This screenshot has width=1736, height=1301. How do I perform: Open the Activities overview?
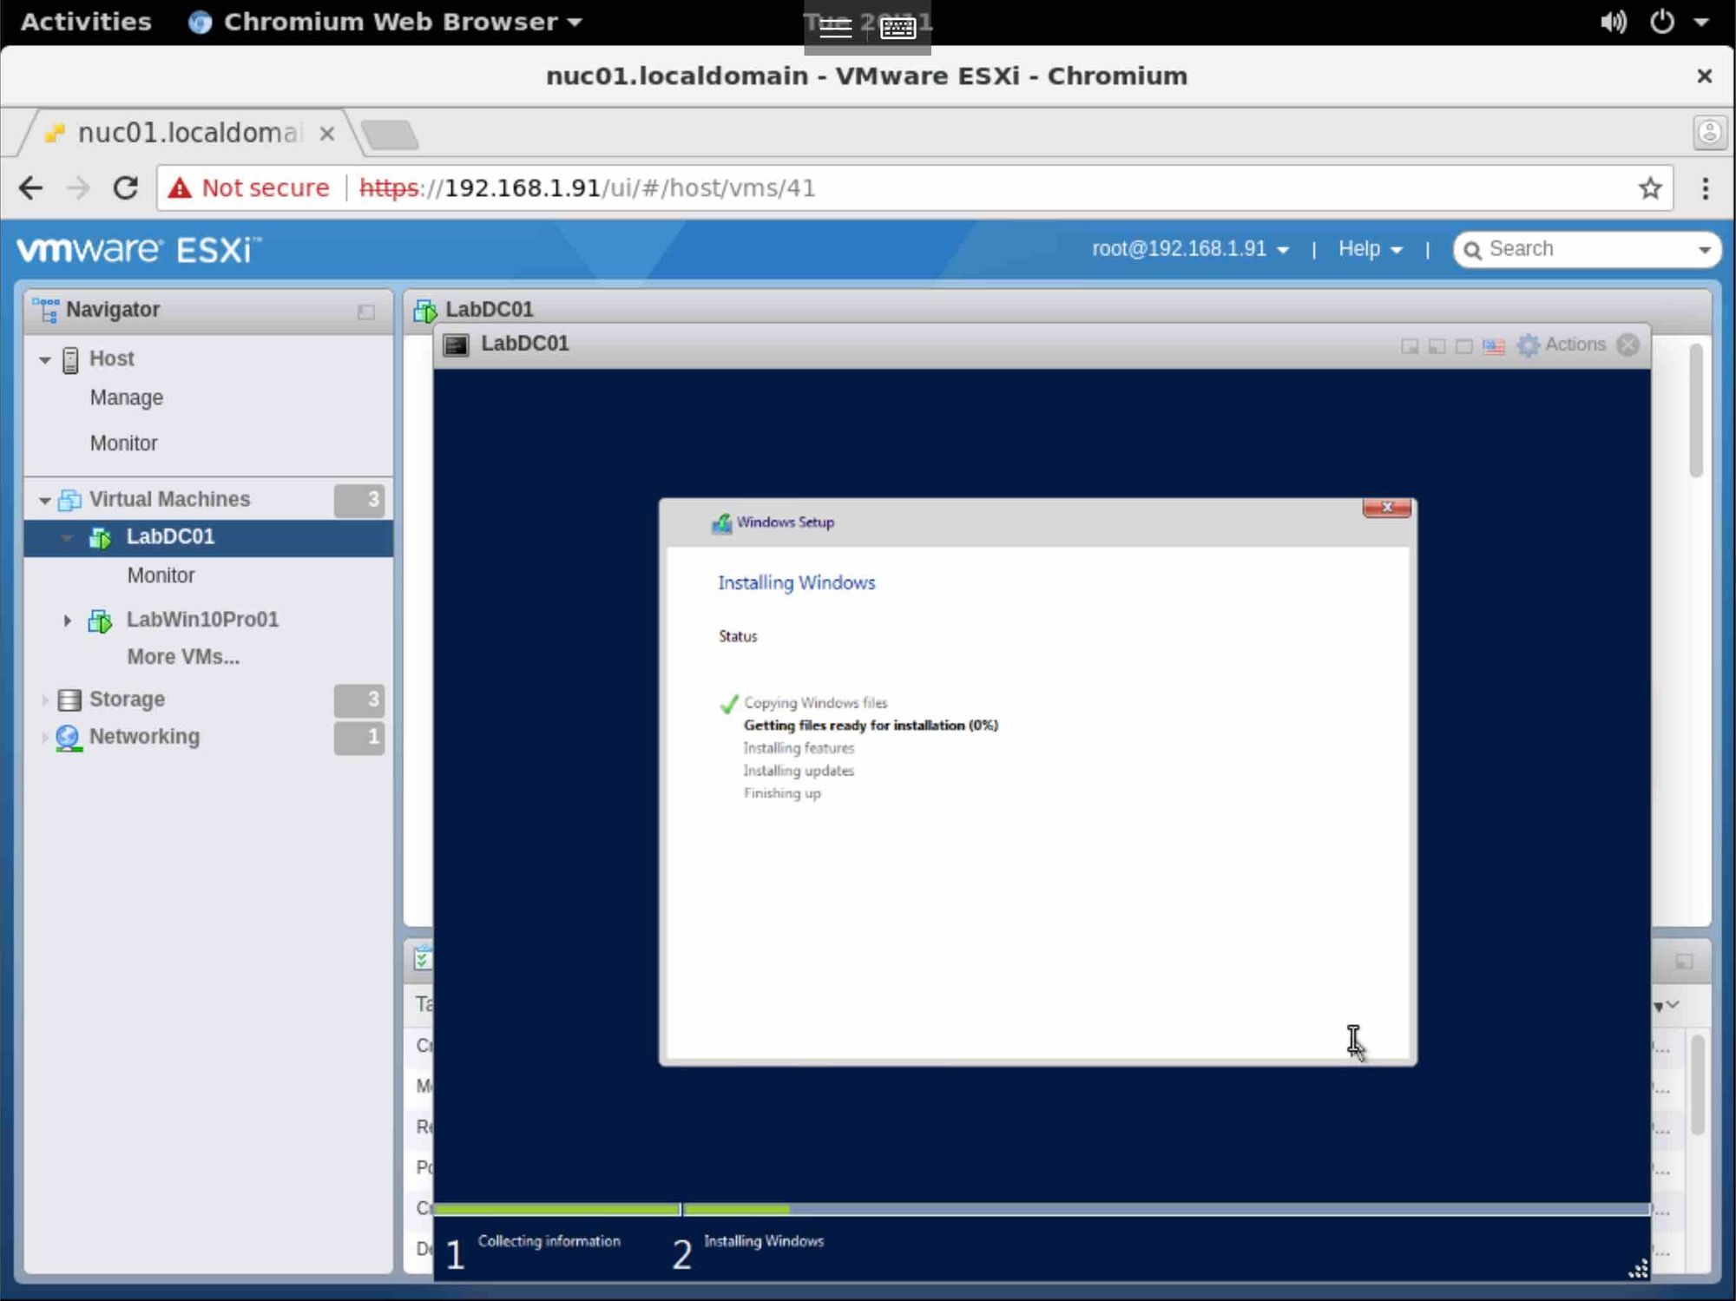click(86, 22)
